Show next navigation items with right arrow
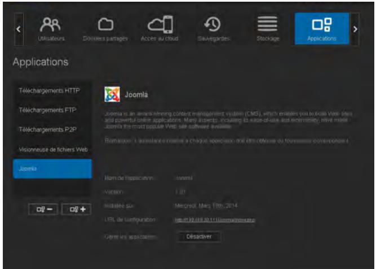The image size is (376, 269). pyautogui.click(x=355, y=29)
